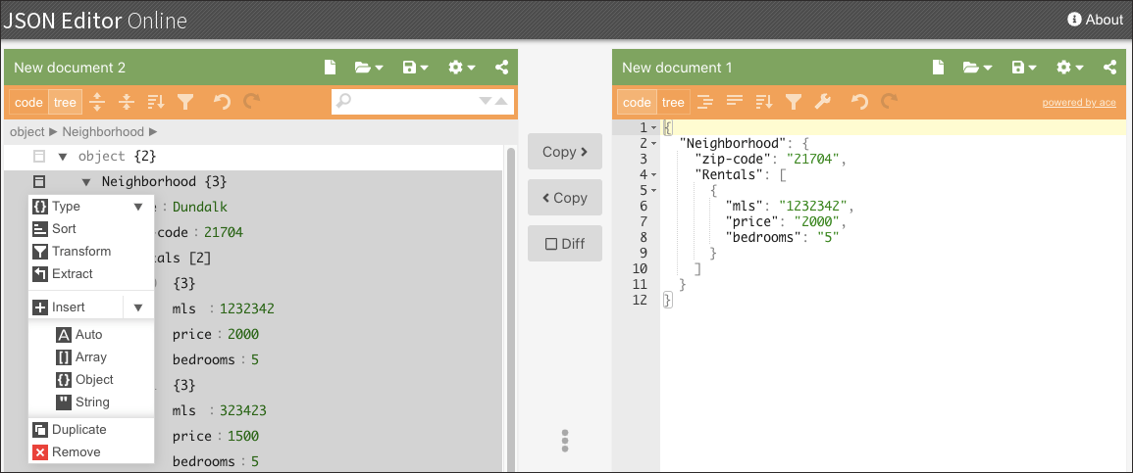The width and height of the screenshot is (1133, 473).
Task: Select 'object' in the breadcrumb path
Action: click(26, 131)
